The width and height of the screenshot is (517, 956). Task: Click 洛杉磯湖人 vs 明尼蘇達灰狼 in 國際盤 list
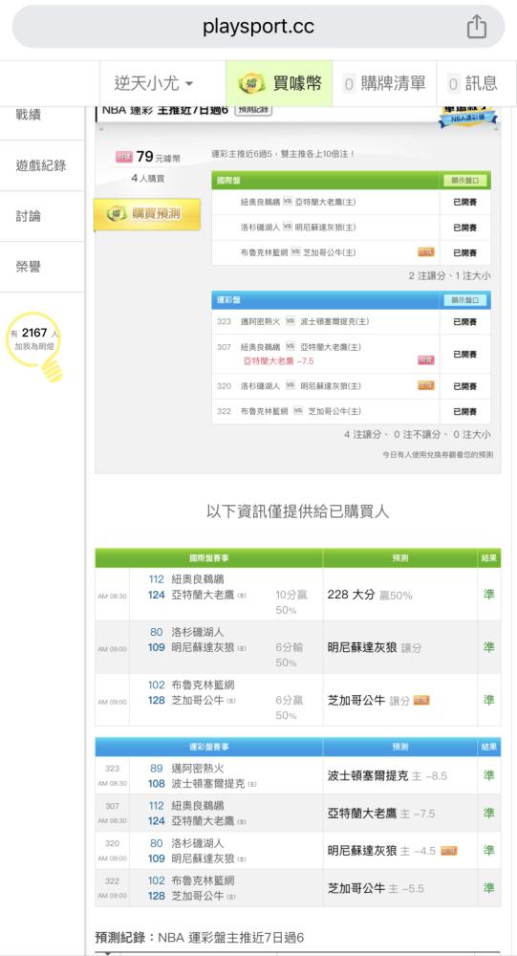point(351,228)
